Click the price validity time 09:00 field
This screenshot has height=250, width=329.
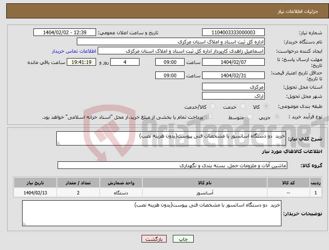[170, 75]
